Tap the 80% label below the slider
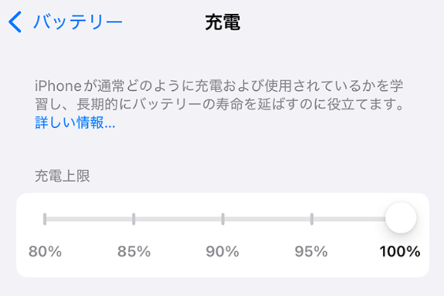444x296 pixels. tap(45, 252)
